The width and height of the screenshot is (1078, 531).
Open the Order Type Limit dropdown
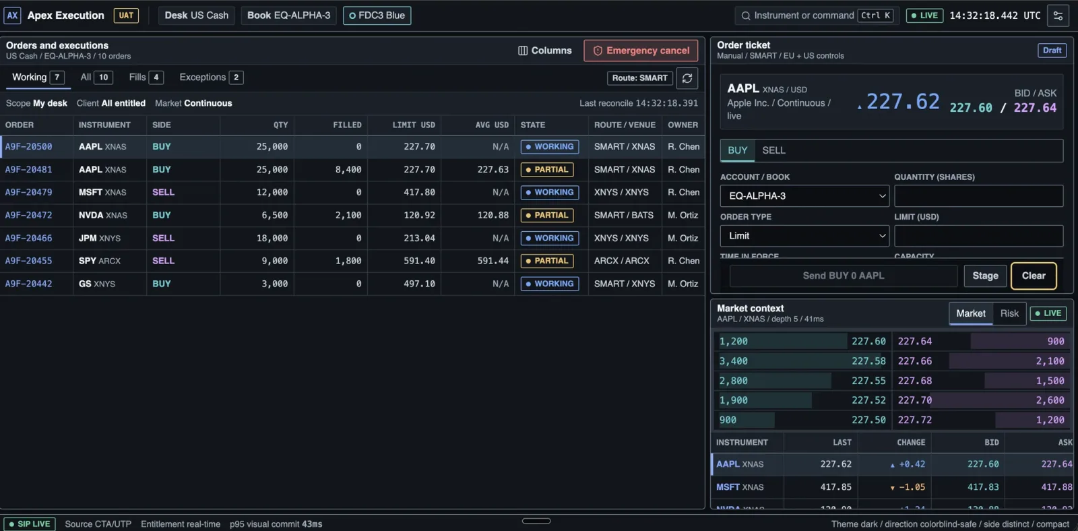point(804,236)
